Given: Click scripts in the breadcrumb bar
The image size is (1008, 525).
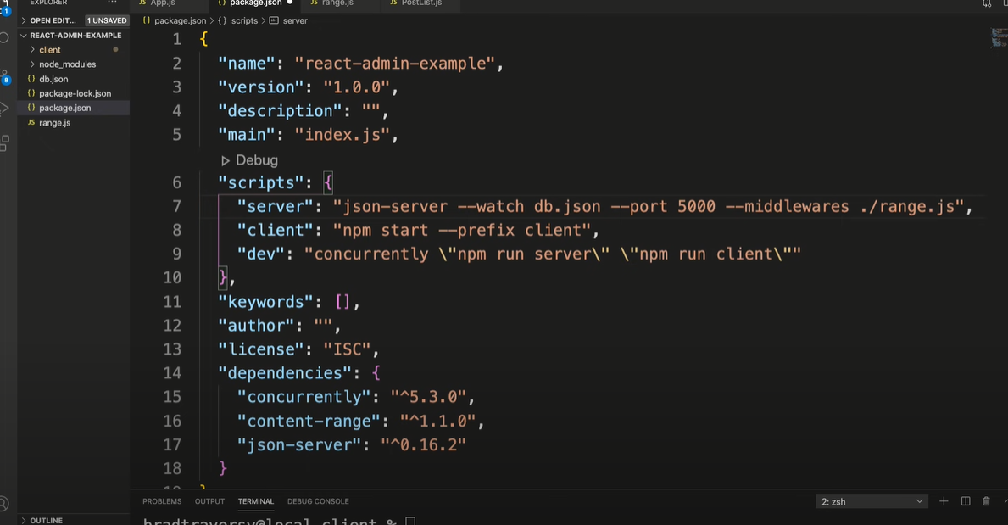Looking at the screenshot, I should click(x=244, y=20).
